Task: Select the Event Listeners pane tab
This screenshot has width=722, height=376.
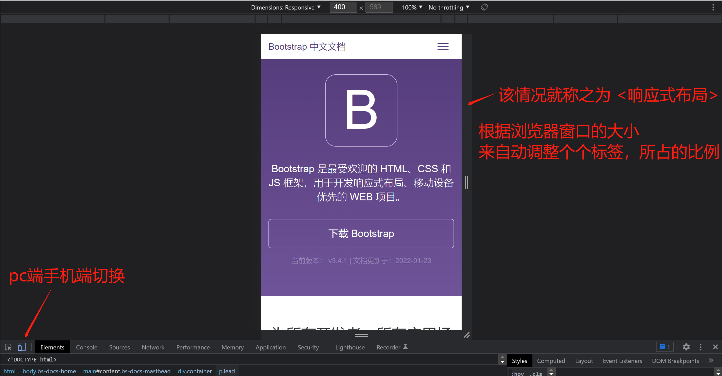Action: pyautogui.click(x=622, y=361)
